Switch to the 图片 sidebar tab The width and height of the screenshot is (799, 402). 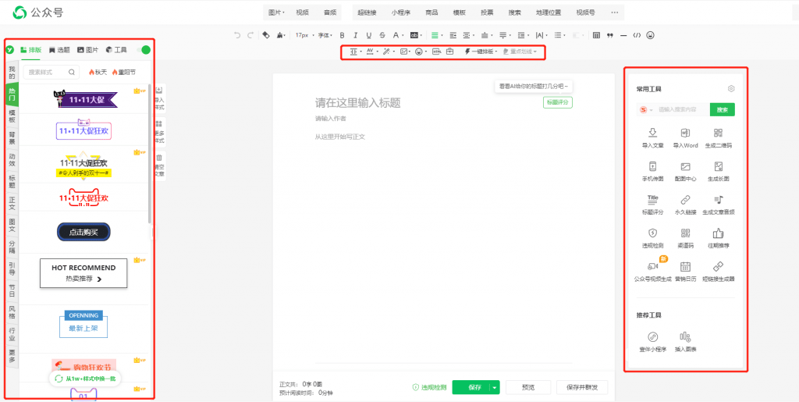click(x=87, y=50)
